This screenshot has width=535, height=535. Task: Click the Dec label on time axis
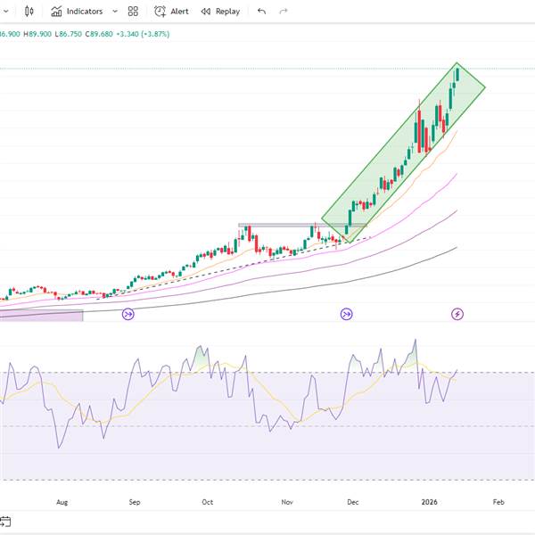[353, 502]
